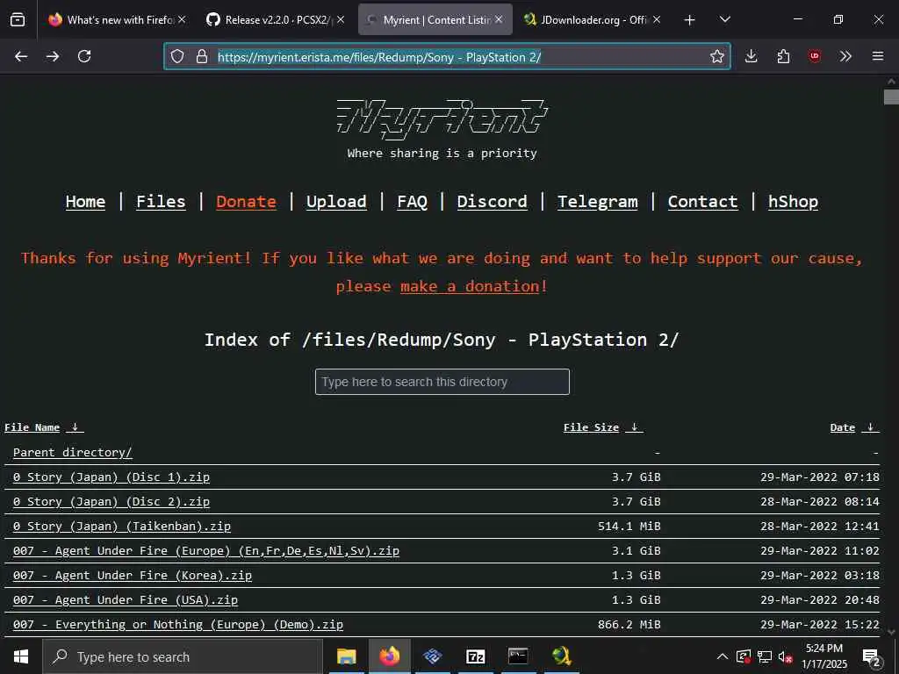
Task: Click the 866.2 MiB file size cell
Action: click(x=629, y=625)
